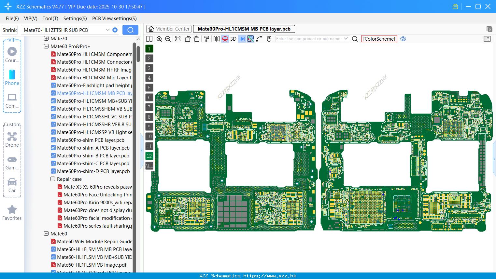
Task: Open the model search dropdown arrow
Action: tap(107, 30)
